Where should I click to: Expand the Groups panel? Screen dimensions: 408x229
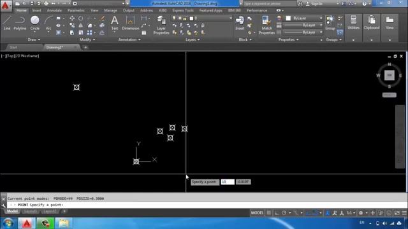coord(333,39)
